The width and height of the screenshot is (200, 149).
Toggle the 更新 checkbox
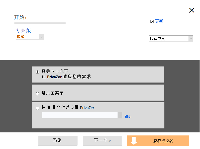tap(152, 22)
